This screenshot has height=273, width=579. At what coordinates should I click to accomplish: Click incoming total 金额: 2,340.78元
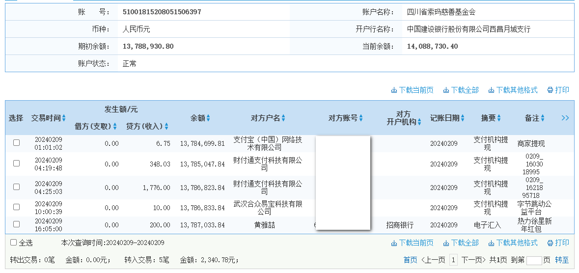(209, 260)
